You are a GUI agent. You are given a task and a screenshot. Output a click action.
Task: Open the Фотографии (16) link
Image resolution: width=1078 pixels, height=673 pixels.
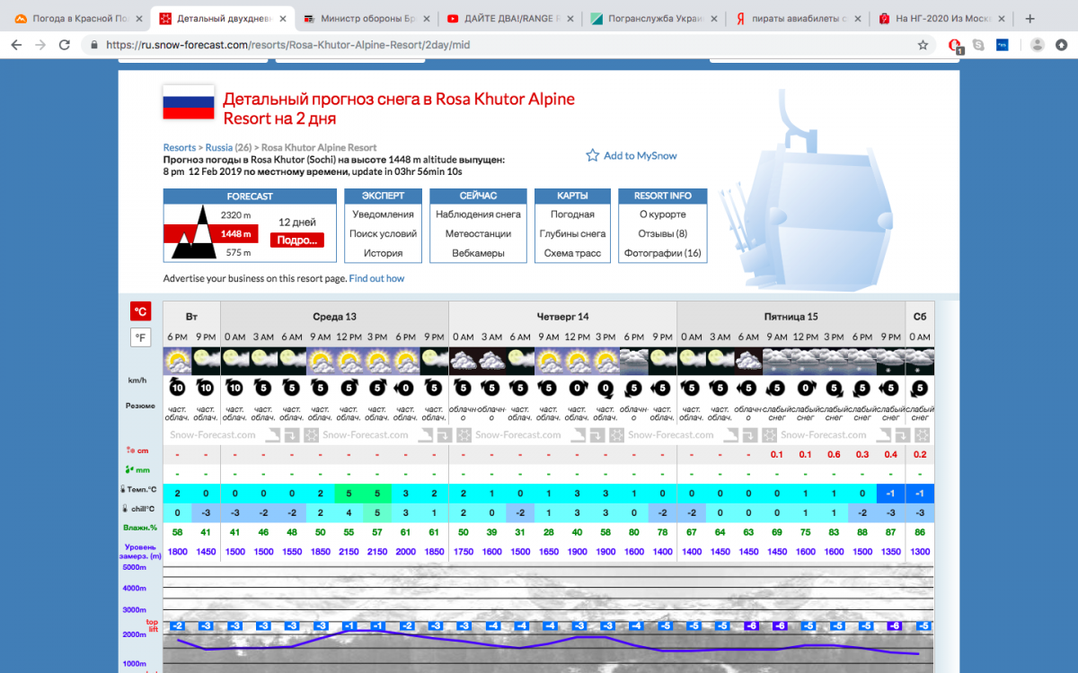(x=663, y=253)
